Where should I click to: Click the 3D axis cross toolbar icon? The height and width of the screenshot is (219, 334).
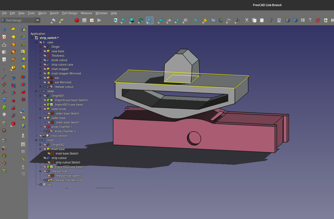click(237, 20)
